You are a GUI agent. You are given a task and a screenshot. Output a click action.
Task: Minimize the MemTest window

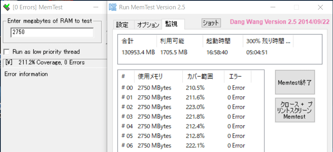tap(96, 7)
